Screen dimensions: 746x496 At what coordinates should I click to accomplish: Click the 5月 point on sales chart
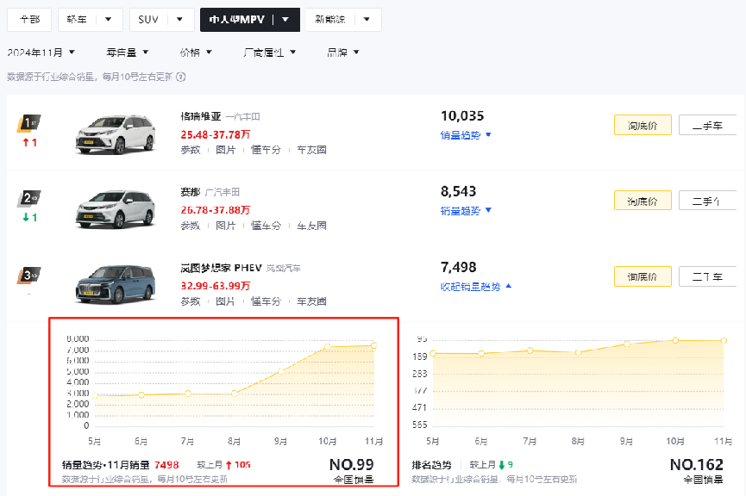95,396
